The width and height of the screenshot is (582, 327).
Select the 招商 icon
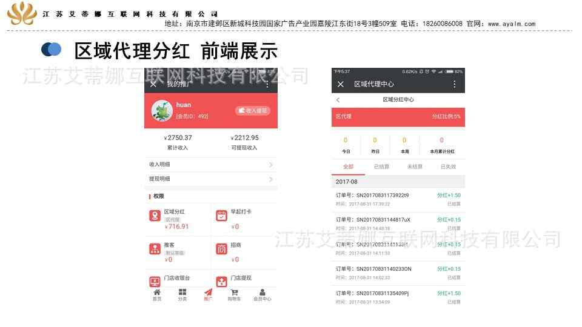(x=222, y=249)
